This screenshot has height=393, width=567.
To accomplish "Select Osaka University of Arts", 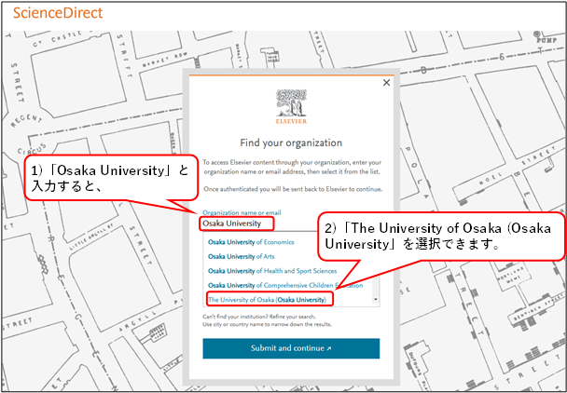I will pyautogui.click(x=243, y=256).
